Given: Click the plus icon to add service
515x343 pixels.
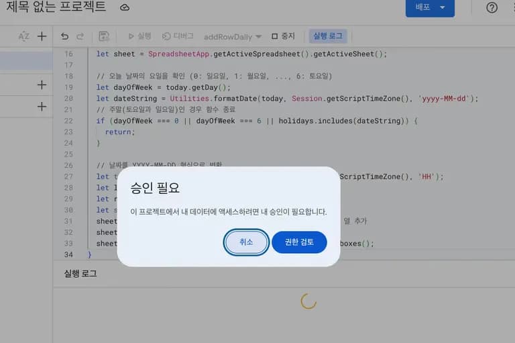Looking at the screenshot, I should (x=42, y=107).
